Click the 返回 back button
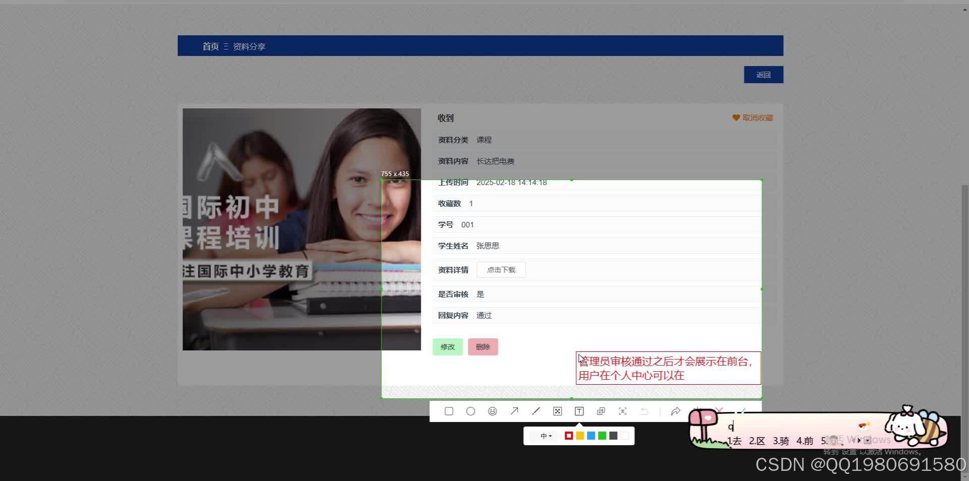Image resolution: width=969 pixels, height=481 pixels. [763, 75]
